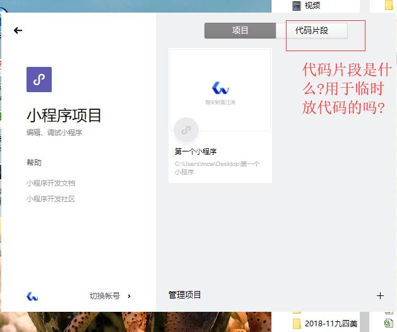The image size is (397, 332).
Task: Open the 第一个小程序 project card thumbnail
Action: [220, 90]
